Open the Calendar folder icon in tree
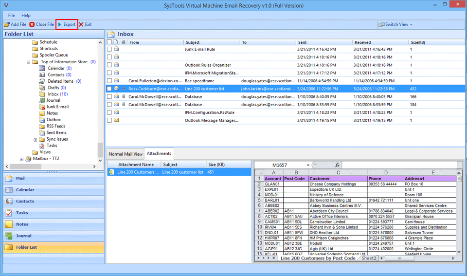Screen dimensions: 467x276 click(42, 68)
